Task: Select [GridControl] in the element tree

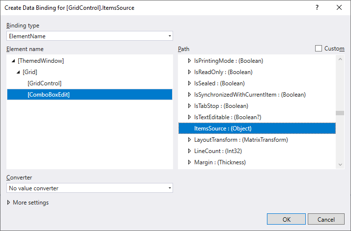Action: click(44, 83)
